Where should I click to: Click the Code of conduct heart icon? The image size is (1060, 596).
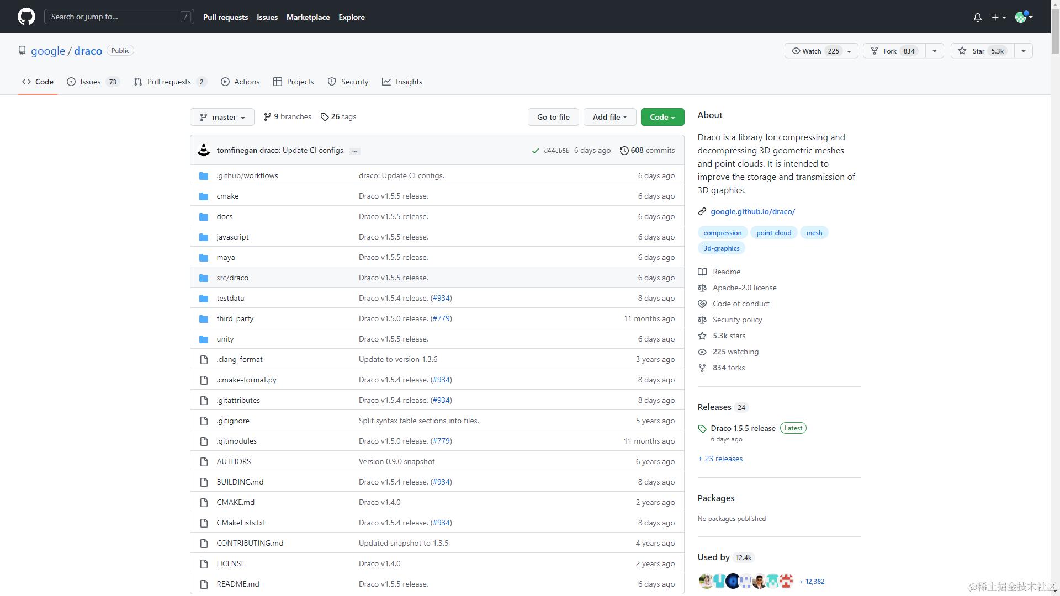click(702, 304)
